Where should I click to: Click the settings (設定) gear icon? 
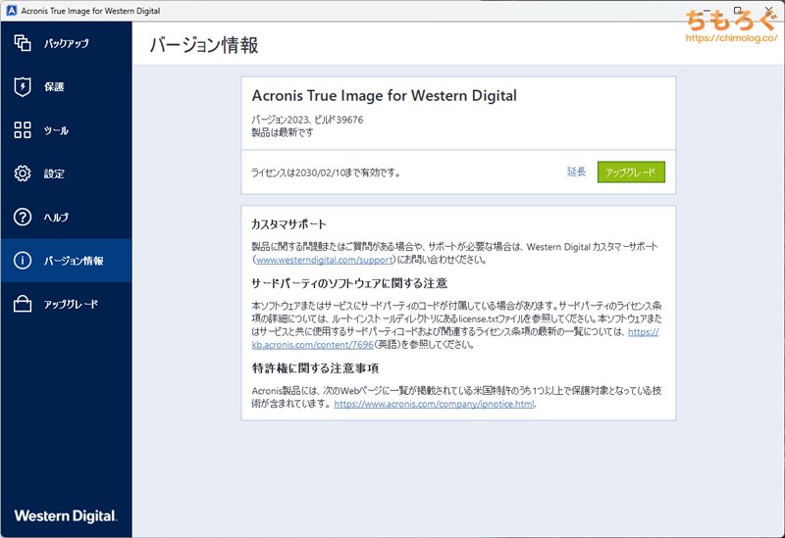(23, 173)
